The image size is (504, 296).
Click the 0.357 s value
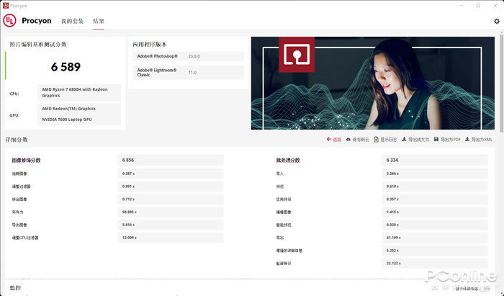tap(392, 199)
